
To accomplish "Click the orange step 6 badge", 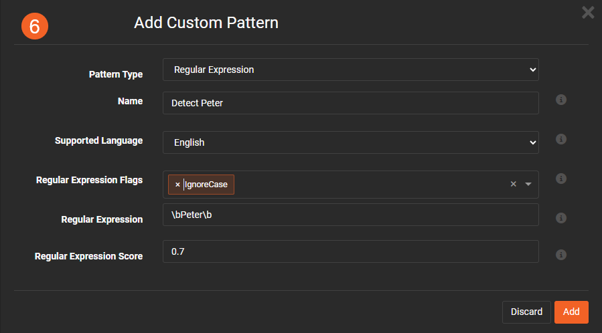I will 35,25.
